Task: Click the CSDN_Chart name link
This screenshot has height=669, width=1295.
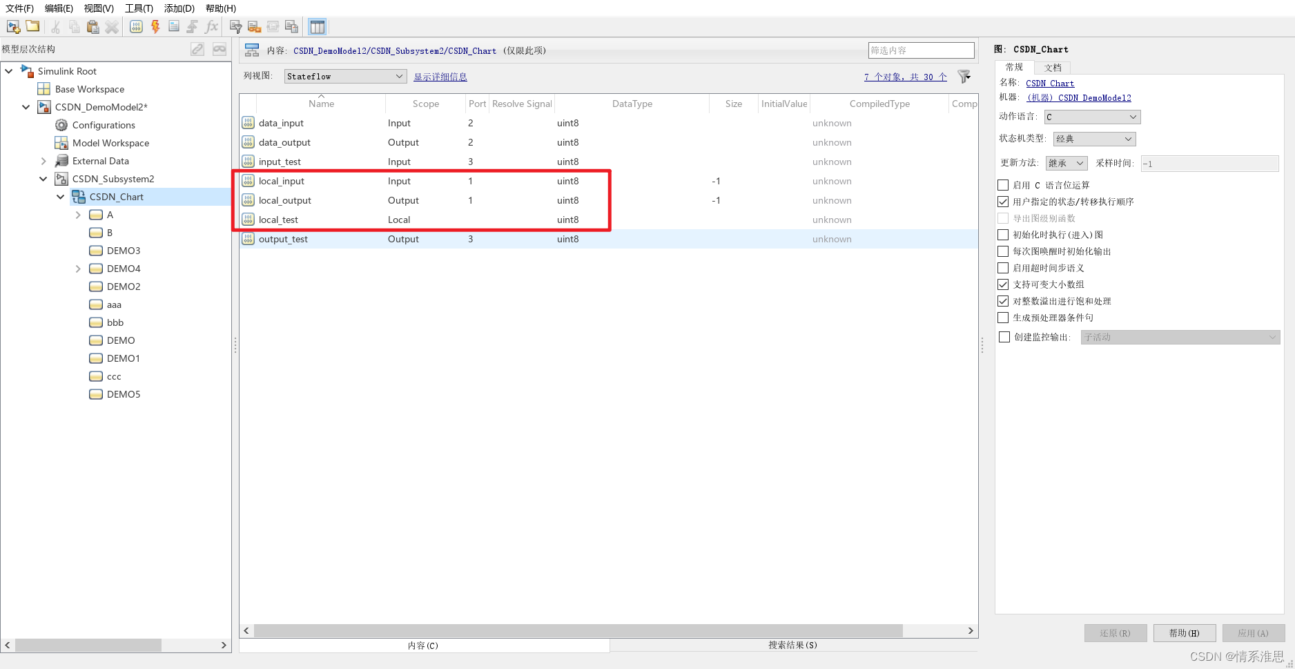Action: tap(1050, 84)
